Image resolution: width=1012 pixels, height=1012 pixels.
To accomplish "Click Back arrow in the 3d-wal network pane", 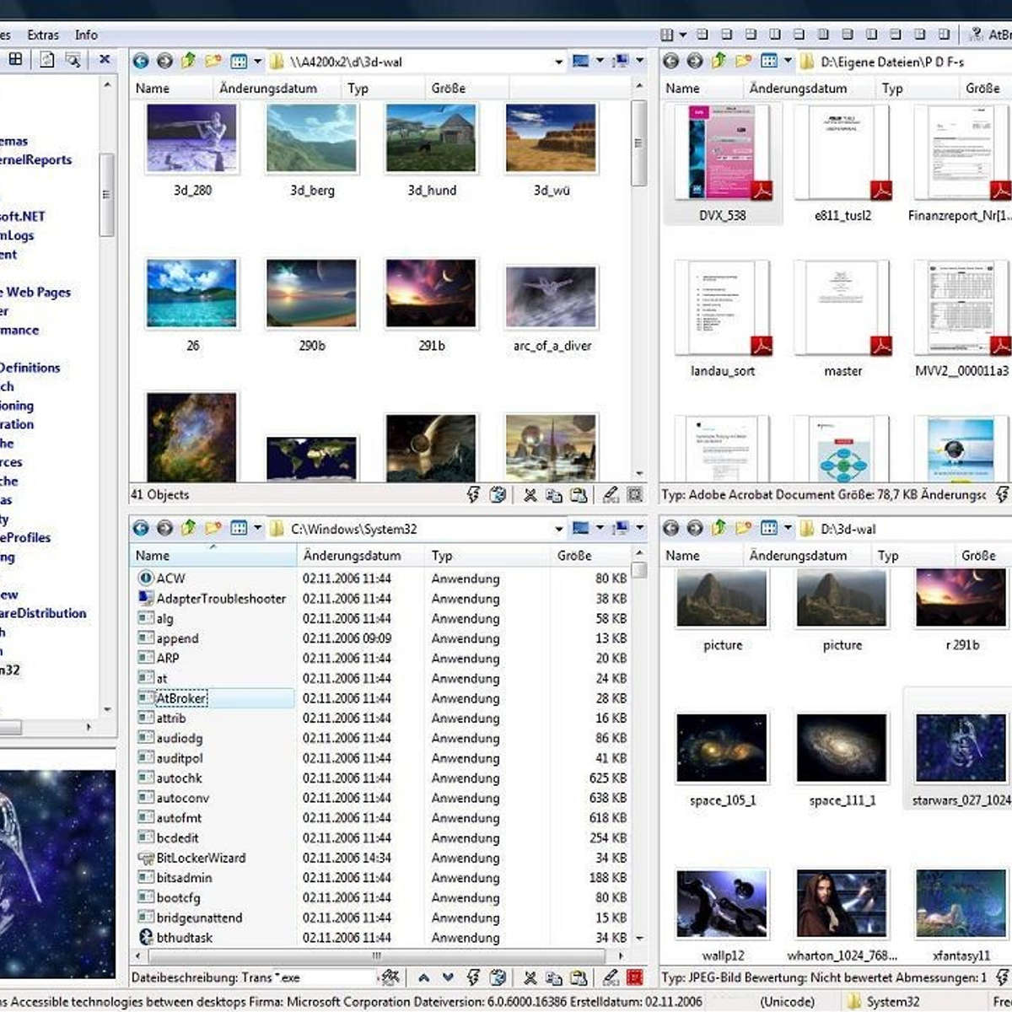I will pos(141,61).
